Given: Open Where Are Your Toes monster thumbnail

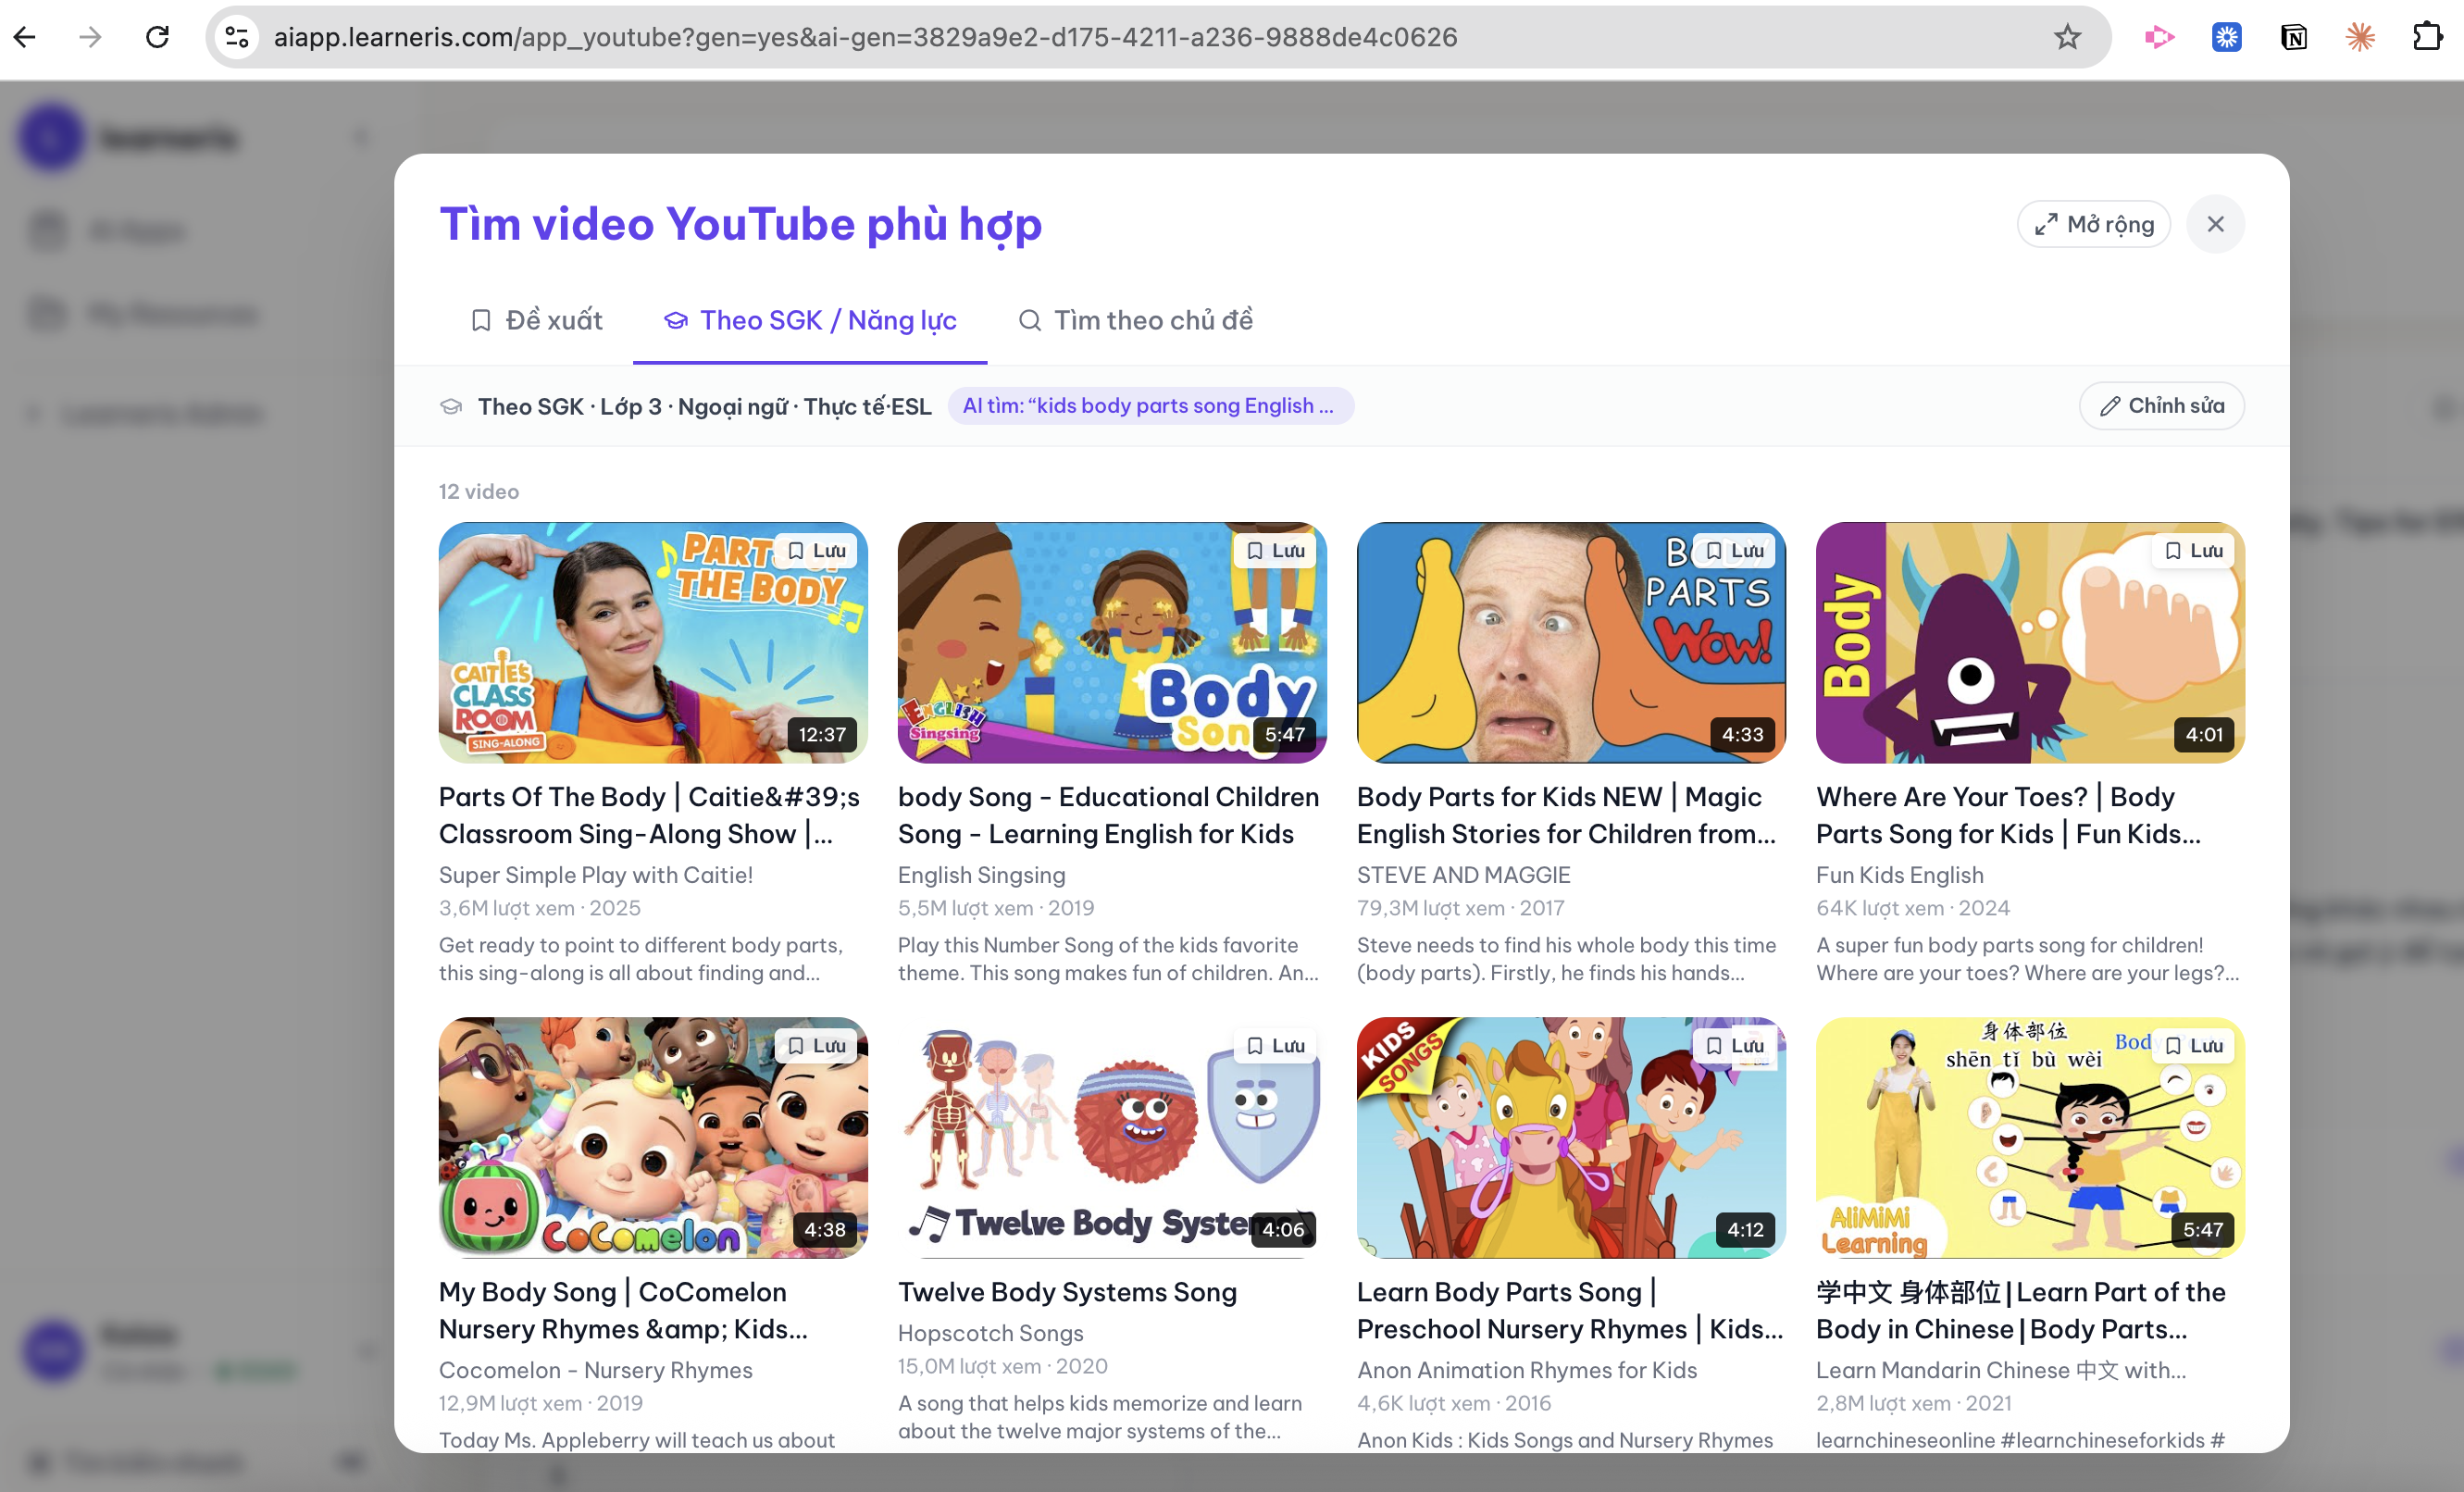Looking at the screenshot, I should click(x=2030, y=643).
